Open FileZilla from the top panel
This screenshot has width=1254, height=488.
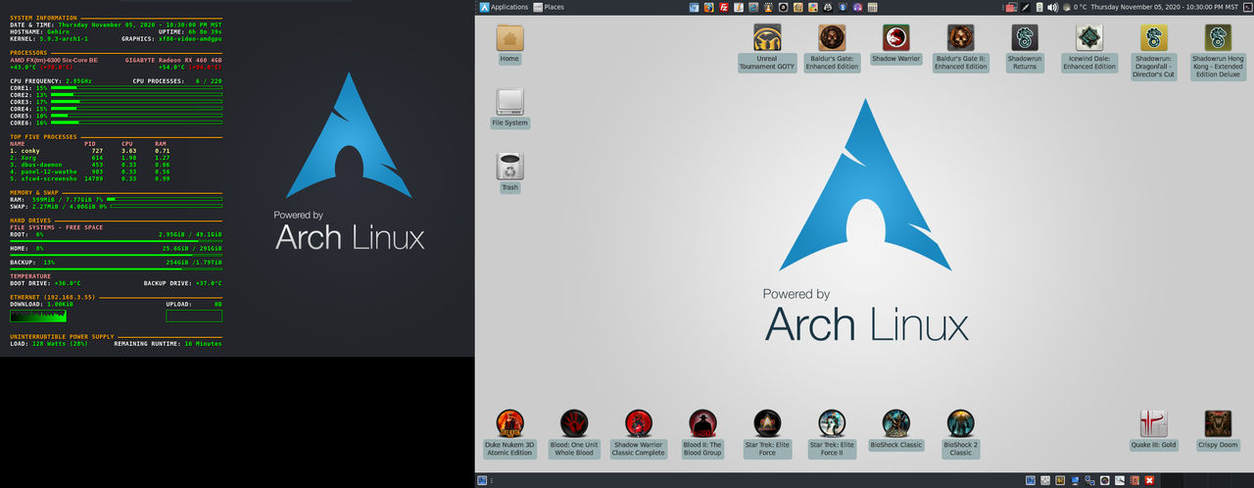coord(724,7)
